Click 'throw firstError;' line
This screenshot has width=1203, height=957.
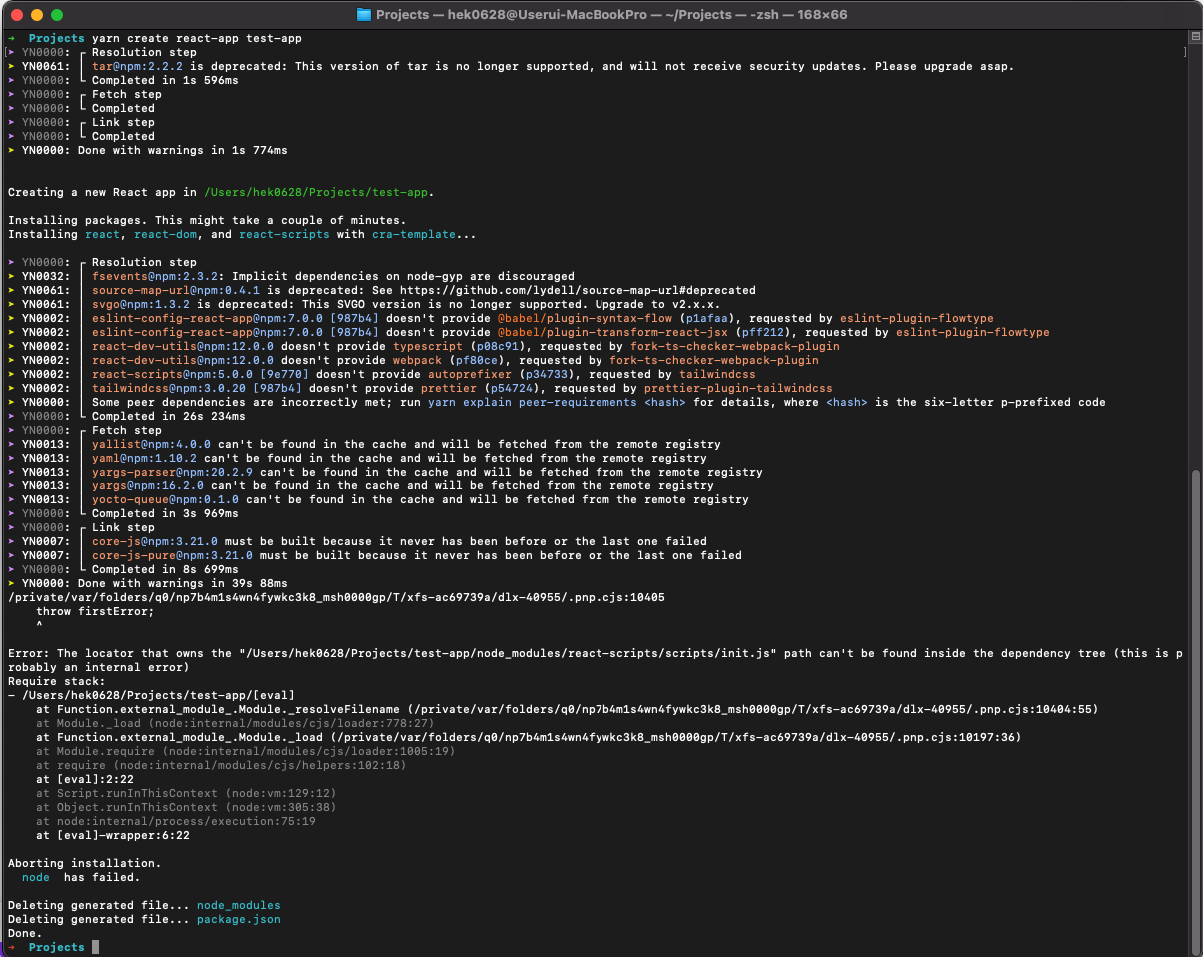[x=95, y=611]
